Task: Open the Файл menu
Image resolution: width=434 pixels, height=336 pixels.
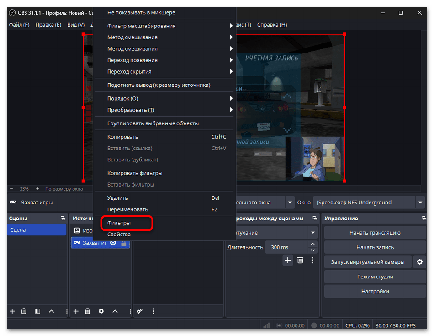Action: (19, 25)
